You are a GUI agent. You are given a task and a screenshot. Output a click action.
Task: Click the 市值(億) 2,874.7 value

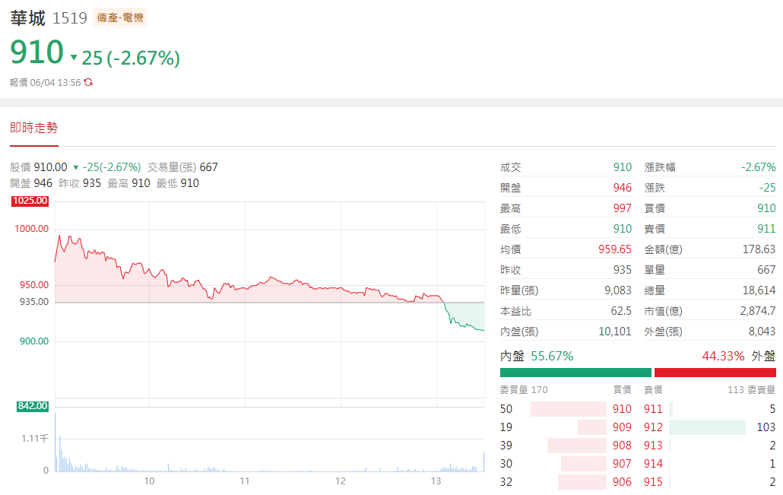click(x=757, y=311)
